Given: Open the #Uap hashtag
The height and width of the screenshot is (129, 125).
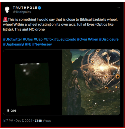Looking at the screenshot, I should (x=38, y=39).
